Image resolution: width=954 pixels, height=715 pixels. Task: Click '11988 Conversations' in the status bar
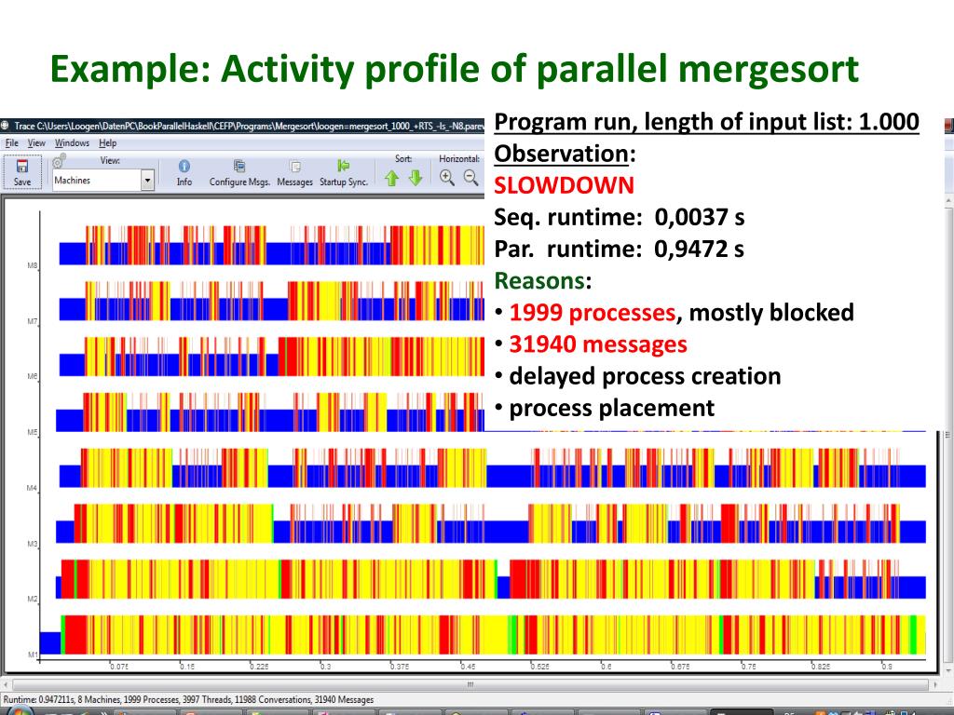tap(272, 700)
